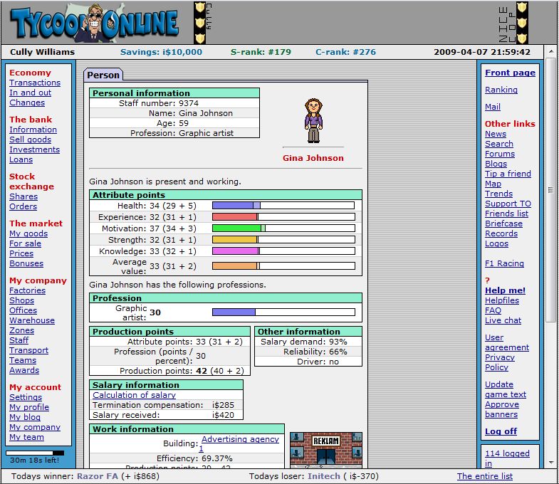Click Gina Johnson's avatar figure
Image resolution: width=559 pixels, height=484 pixels.
point(313,121)
